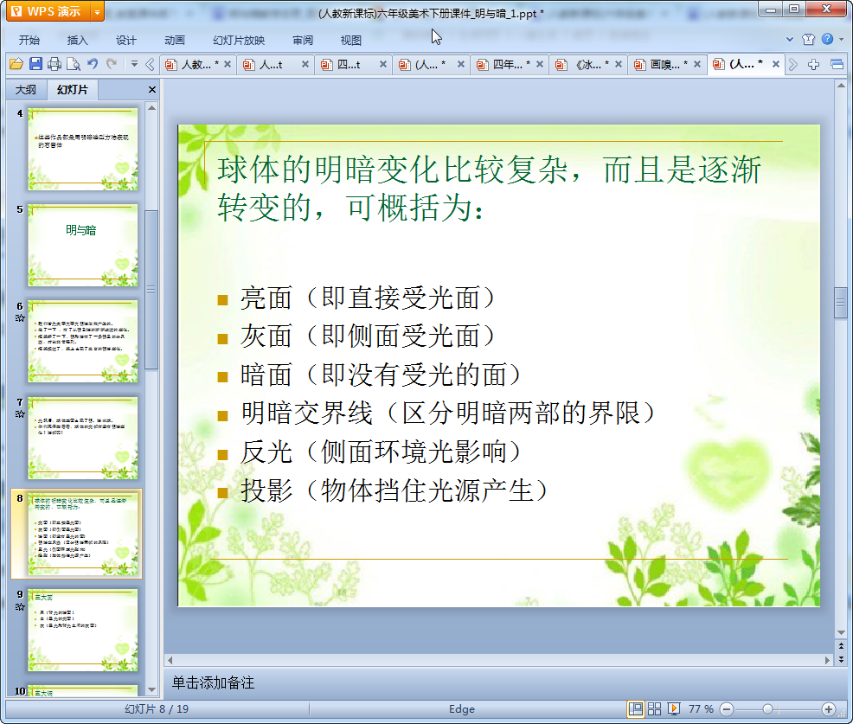The height and width of the screenshot is (724, 853).
Task: Open the 视图 ribbon tab
Action: click(x=351, y=40)
